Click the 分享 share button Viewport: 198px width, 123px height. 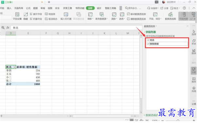[x=164, y=8]
